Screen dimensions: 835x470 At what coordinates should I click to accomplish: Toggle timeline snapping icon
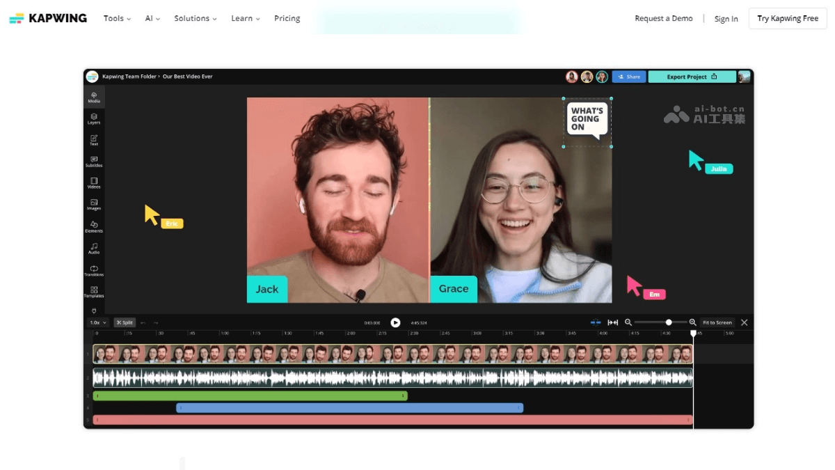click(596, 322)
